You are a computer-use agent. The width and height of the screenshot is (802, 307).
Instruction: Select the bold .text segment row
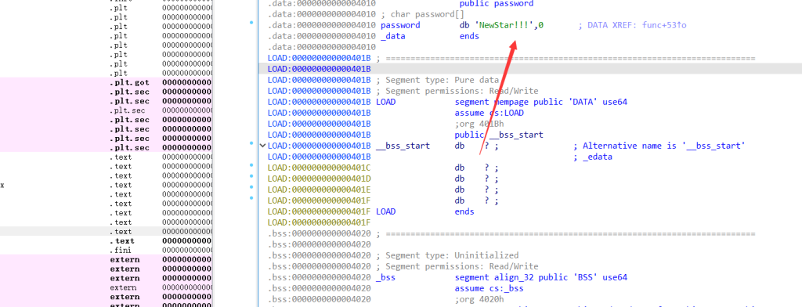click(x=106, y=241)
